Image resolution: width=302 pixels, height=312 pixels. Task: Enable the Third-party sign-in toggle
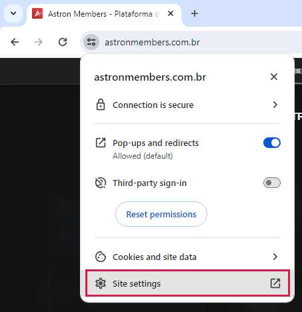(x=272, y=183)
